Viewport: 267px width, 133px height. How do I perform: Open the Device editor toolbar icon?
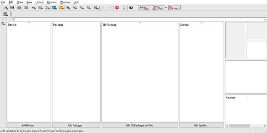[34, 8]
